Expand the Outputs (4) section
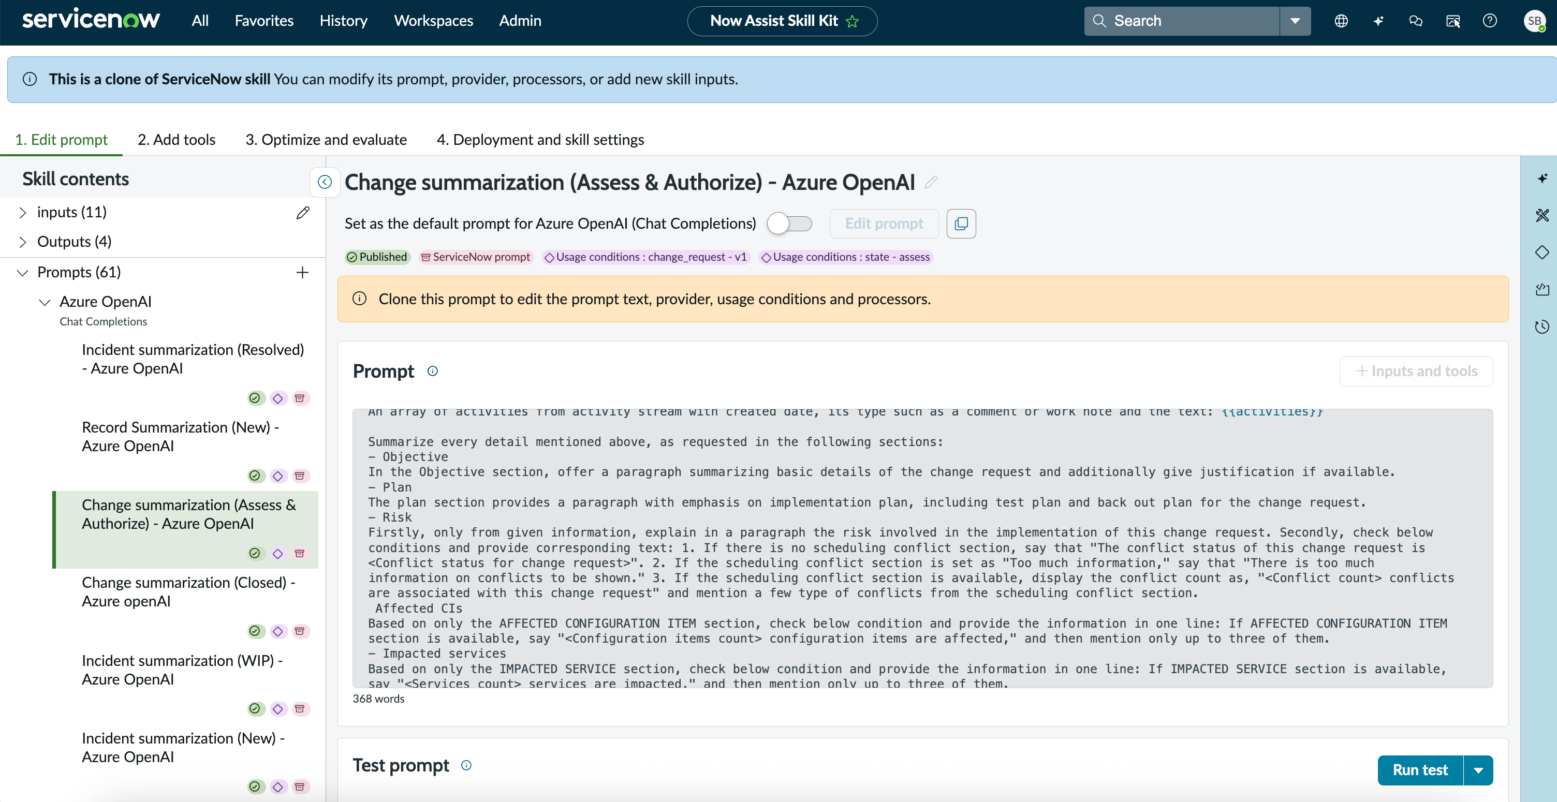1557x802 pixels. tap(23, 242)
